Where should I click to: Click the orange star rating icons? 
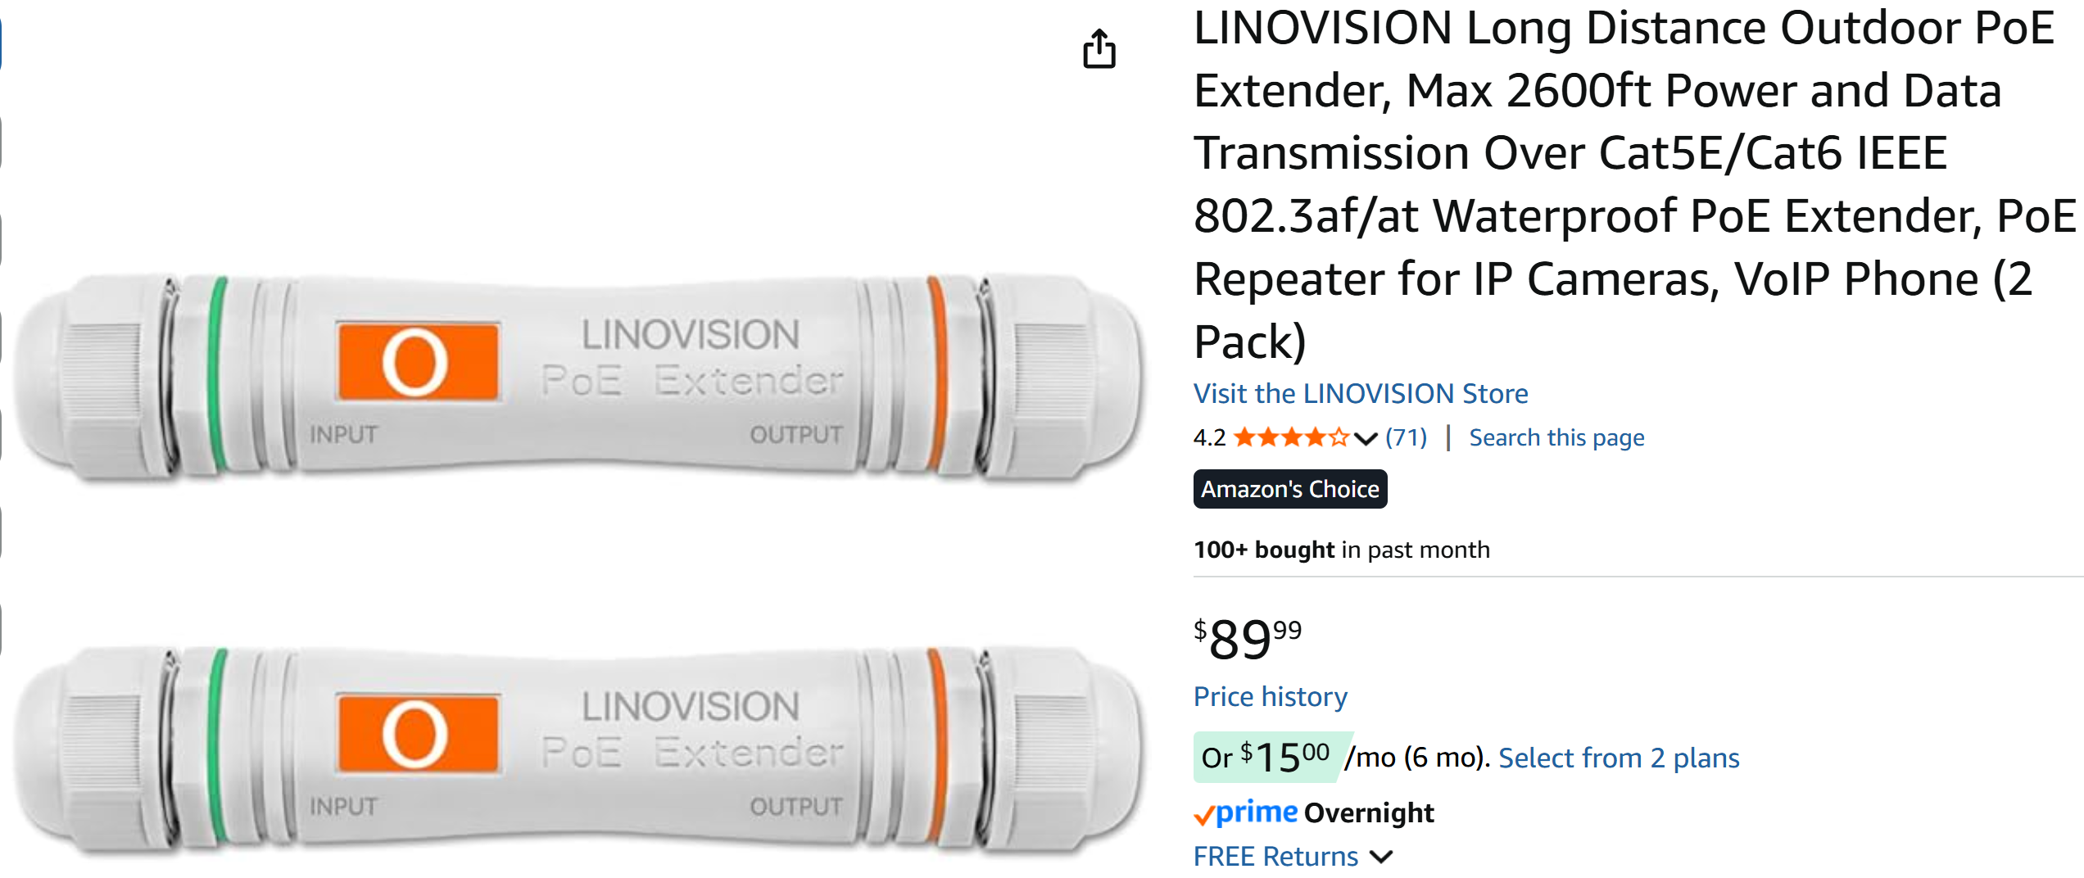1290,437
